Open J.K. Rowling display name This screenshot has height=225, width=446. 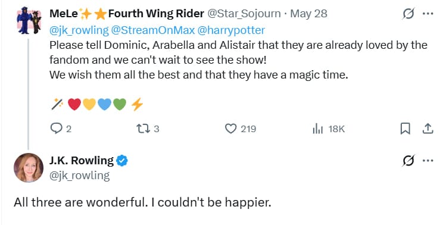pos(82,161)
